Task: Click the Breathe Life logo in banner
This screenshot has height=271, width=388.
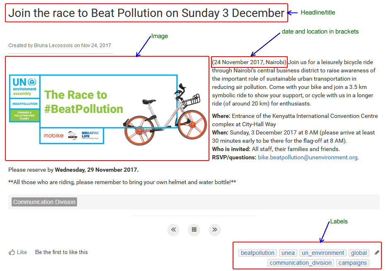Action: point(90,135)
